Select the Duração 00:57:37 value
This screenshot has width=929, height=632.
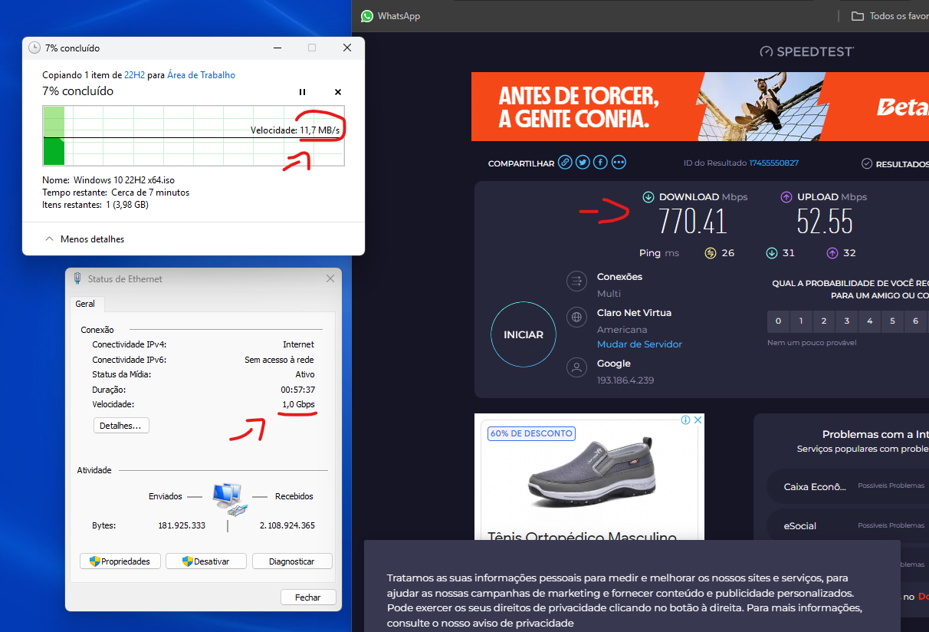(x=298, y=390)
